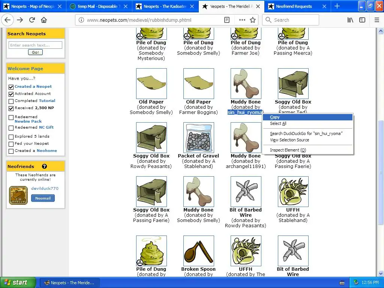384x288 pixels.
Task: Click the Go! search button
Action: [35, 52]
